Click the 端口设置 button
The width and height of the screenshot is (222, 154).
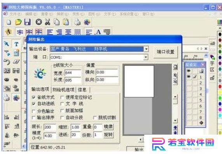point(166,52)
